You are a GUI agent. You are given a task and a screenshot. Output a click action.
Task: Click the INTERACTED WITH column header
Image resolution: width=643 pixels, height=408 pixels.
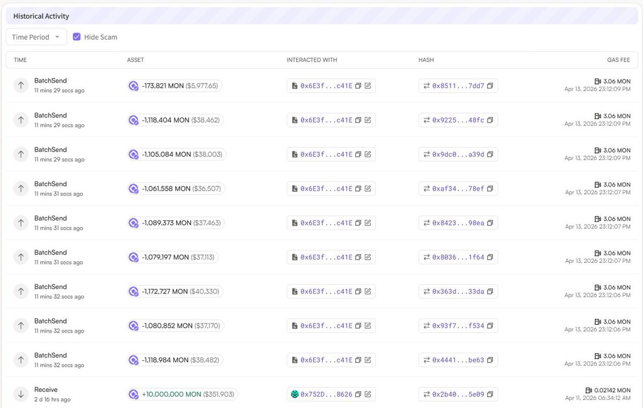(x=312, y=60)
